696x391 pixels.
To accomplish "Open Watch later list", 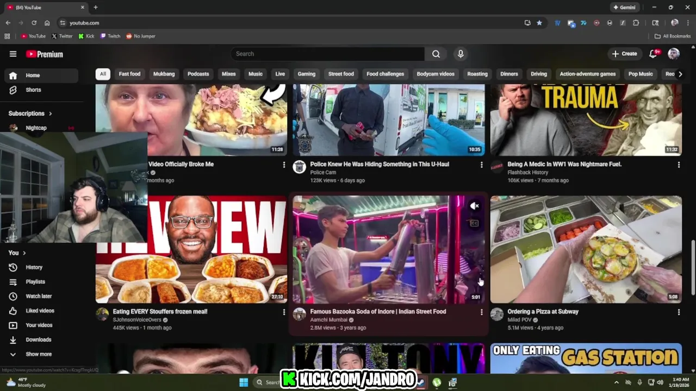I will [x=39, y=296].
